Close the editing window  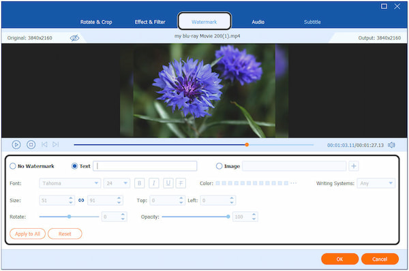pyautogui.click(x=397, y=6)
